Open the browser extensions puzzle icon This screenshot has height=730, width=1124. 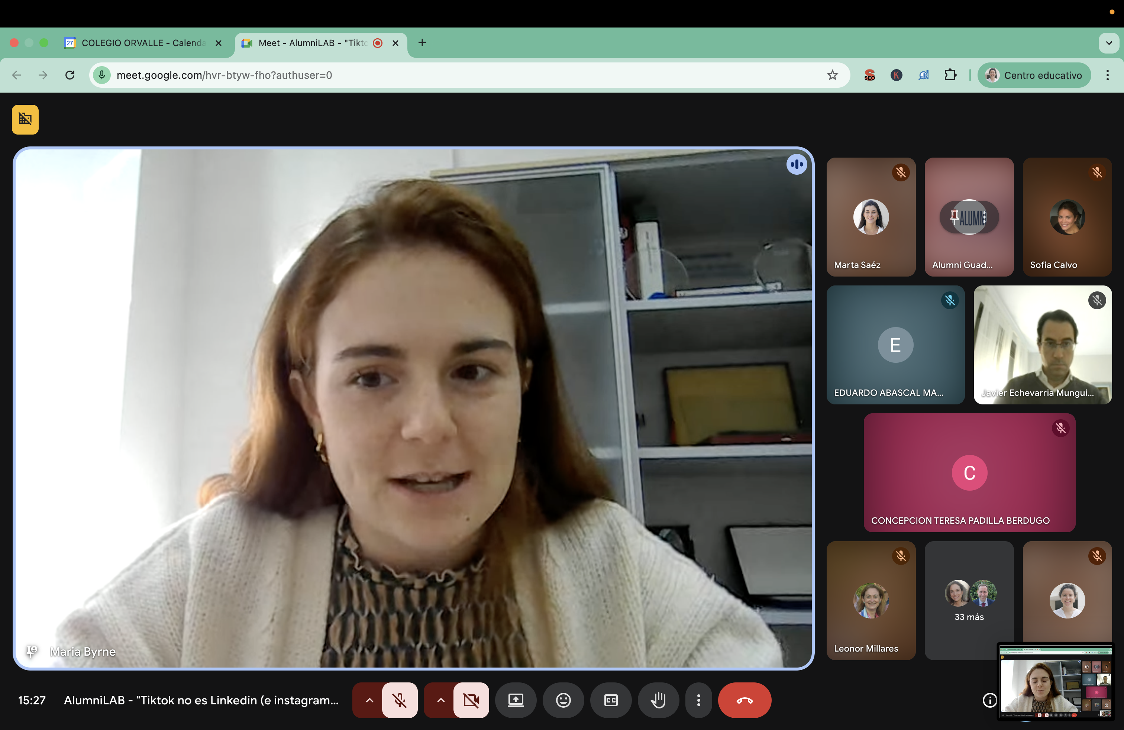pyautogui.click(x=950, y=75)
